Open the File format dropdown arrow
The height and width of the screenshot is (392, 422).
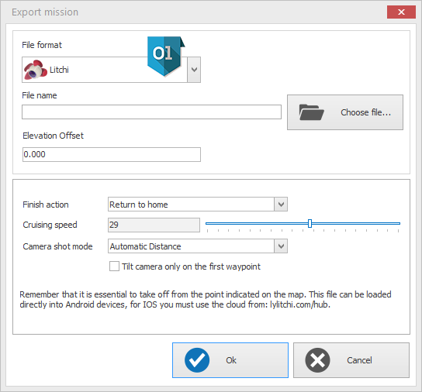click(x=194, y=70)
